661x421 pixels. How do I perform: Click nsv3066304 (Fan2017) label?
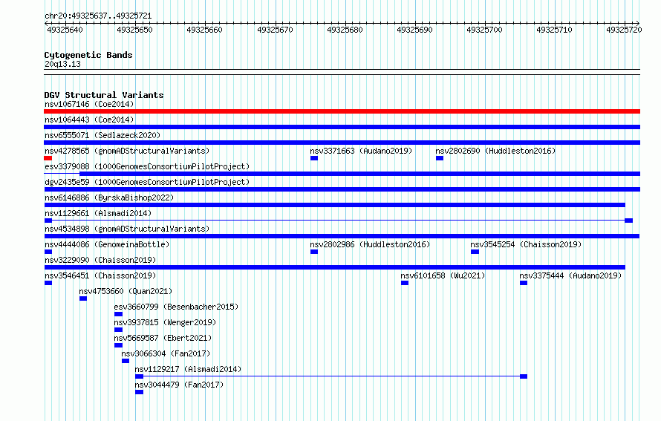166,353
